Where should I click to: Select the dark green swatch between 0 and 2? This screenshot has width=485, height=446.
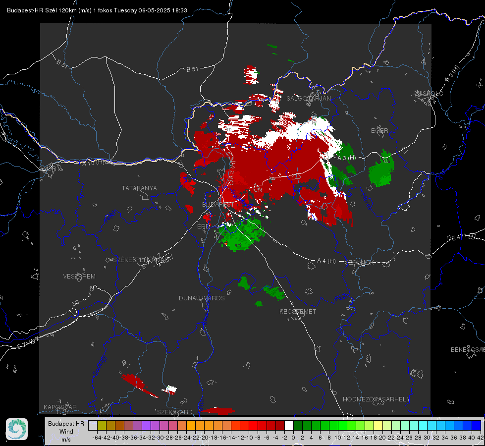(x=298, y=426)
